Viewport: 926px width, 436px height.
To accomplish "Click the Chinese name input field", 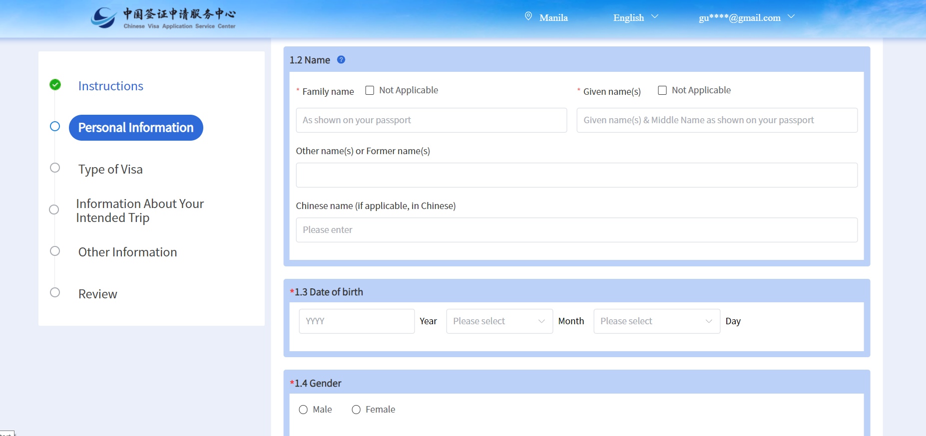I will point(577,230).
